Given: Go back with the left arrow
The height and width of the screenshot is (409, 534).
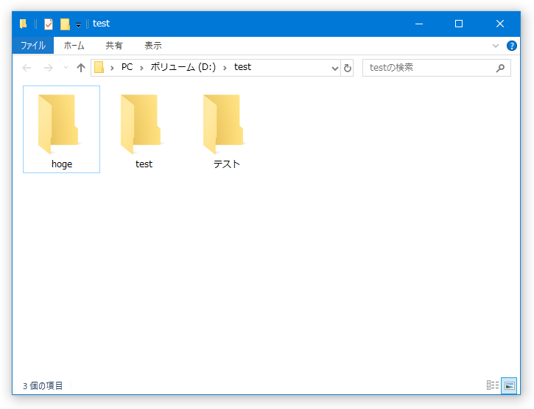Looking at the screenshot, I should (x=27, y=68).
